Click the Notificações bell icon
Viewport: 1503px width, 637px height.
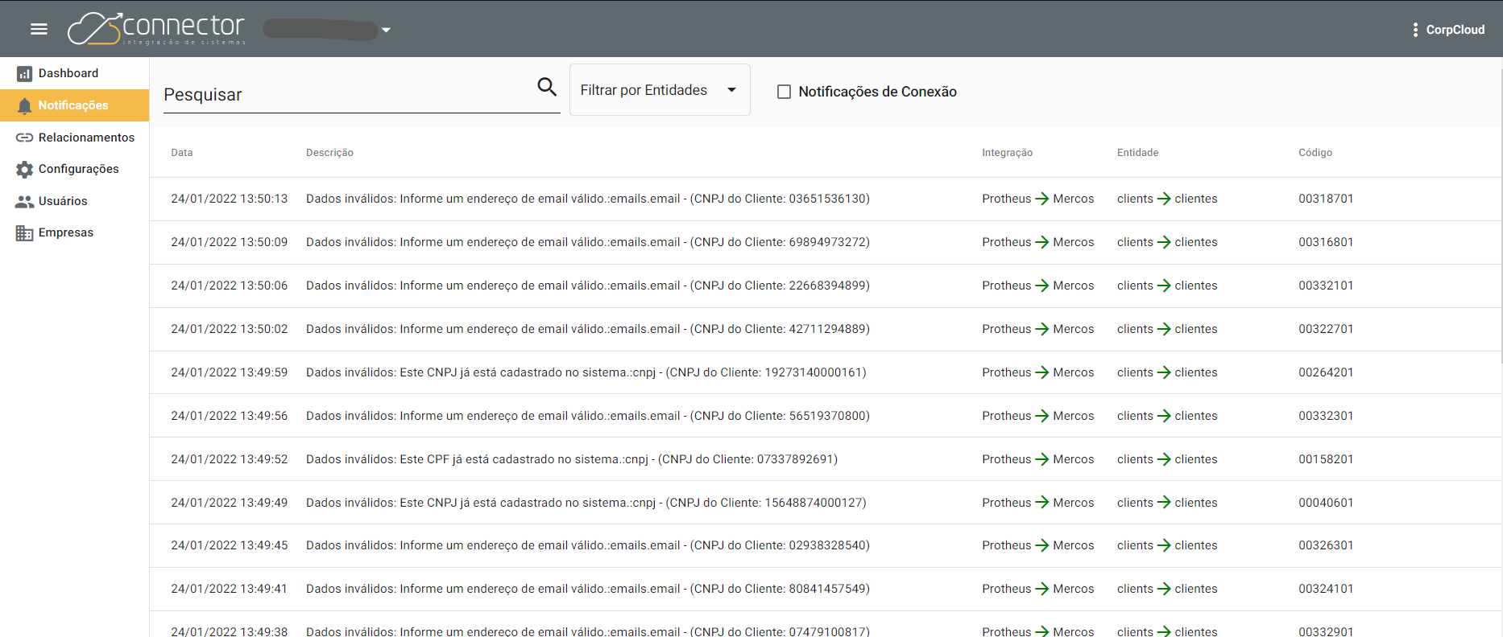tap(25, 105)
